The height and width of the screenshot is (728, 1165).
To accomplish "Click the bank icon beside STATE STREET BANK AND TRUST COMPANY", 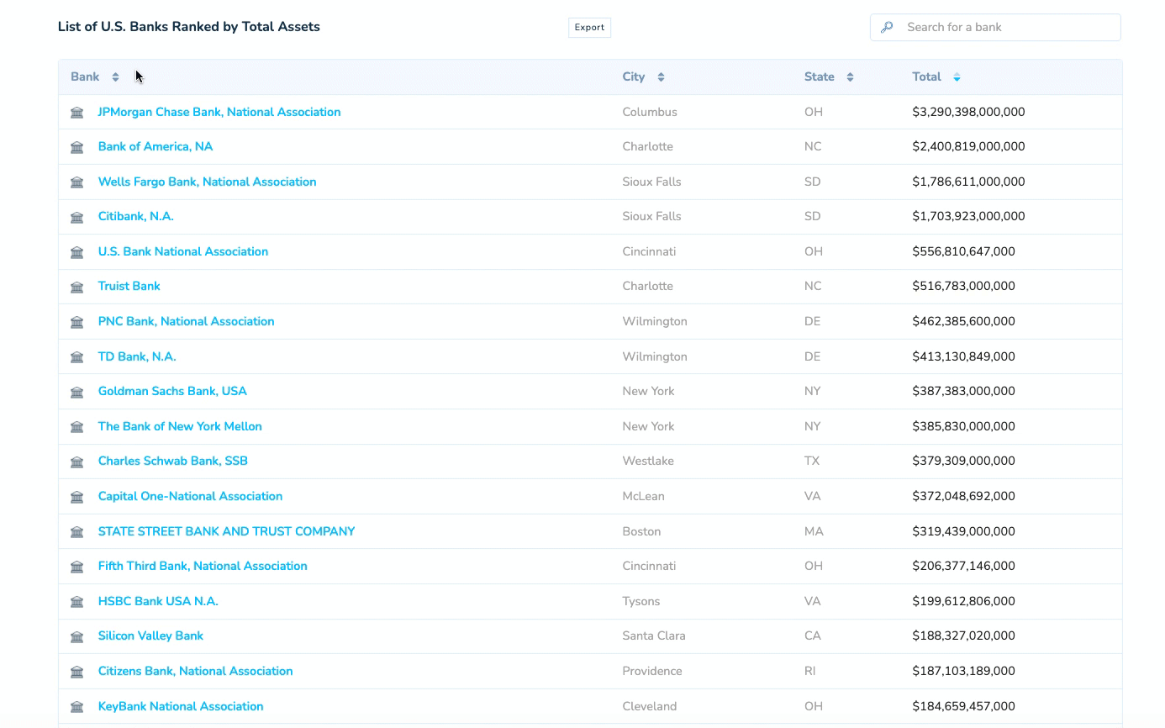I will pyautogui.click(x=77, y=532).
